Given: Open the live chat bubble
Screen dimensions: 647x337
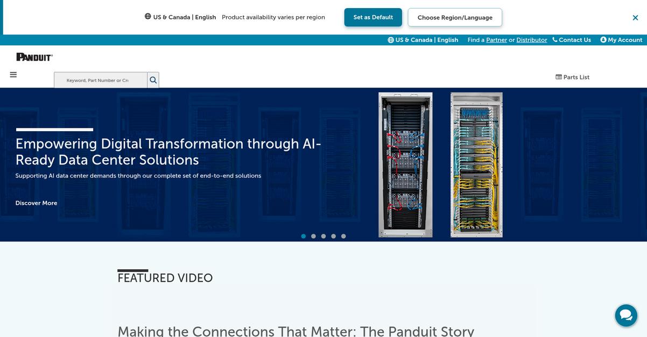Looking at the screenshot, I should [626, 316].
